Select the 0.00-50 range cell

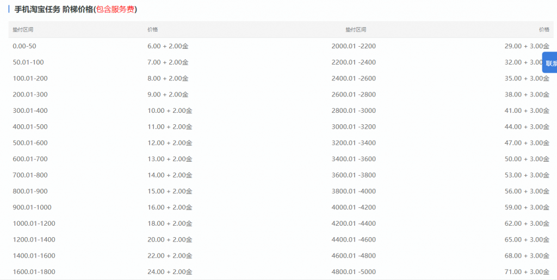(24, 46)
